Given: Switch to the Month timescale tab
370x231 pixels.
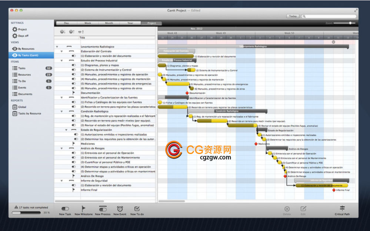Looking at the screenshot, I should pos(109,23).
